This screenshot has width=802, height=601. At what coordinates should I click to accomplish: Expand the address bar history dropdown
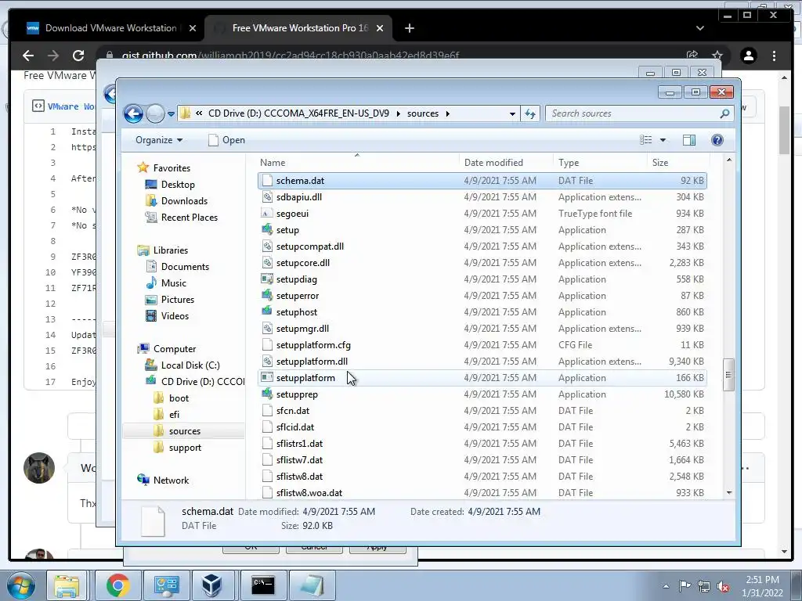click(x=512, y=113)
